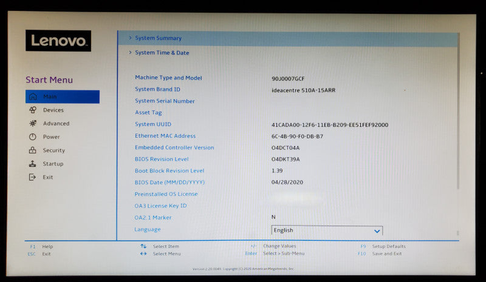The height and width of the screenshot is (282, 486).
Task: Click the Embedded Controller Version label
Action: point(174,147)
